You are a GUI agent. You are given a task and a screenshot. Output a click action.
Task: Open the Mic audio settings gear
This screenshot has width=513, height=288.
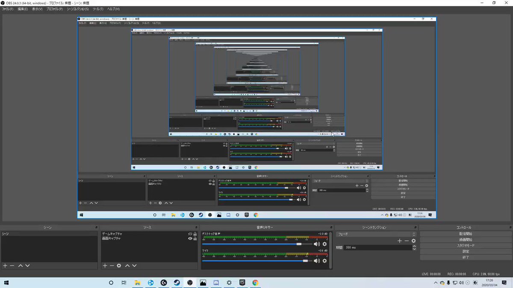click(x=324, y=261)
